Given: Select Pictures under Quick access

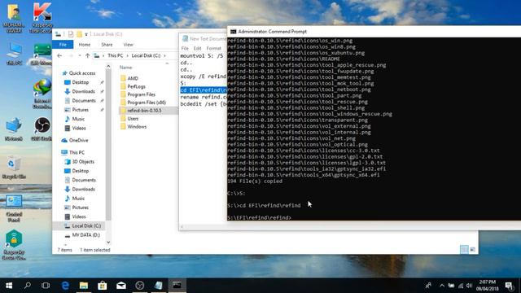Looking at the screenshot, I should click(x=81, y=110).
